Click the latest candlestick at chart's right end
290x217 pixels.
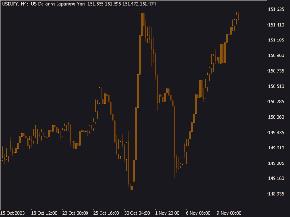pos(239,17)
